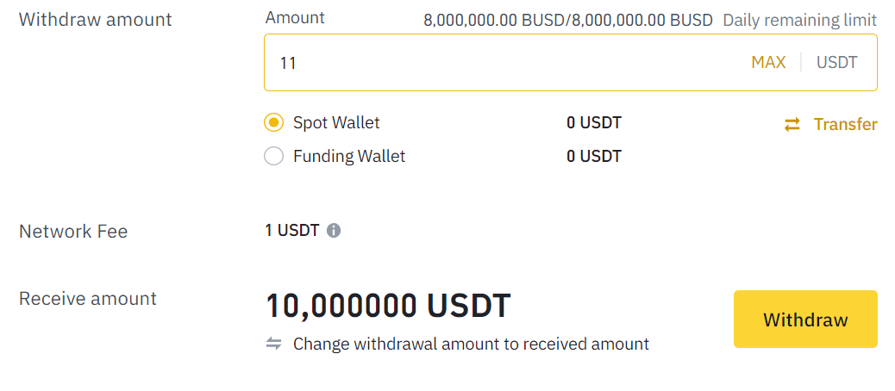
Task: Click the Transfer link text
Action: [845, 125]
